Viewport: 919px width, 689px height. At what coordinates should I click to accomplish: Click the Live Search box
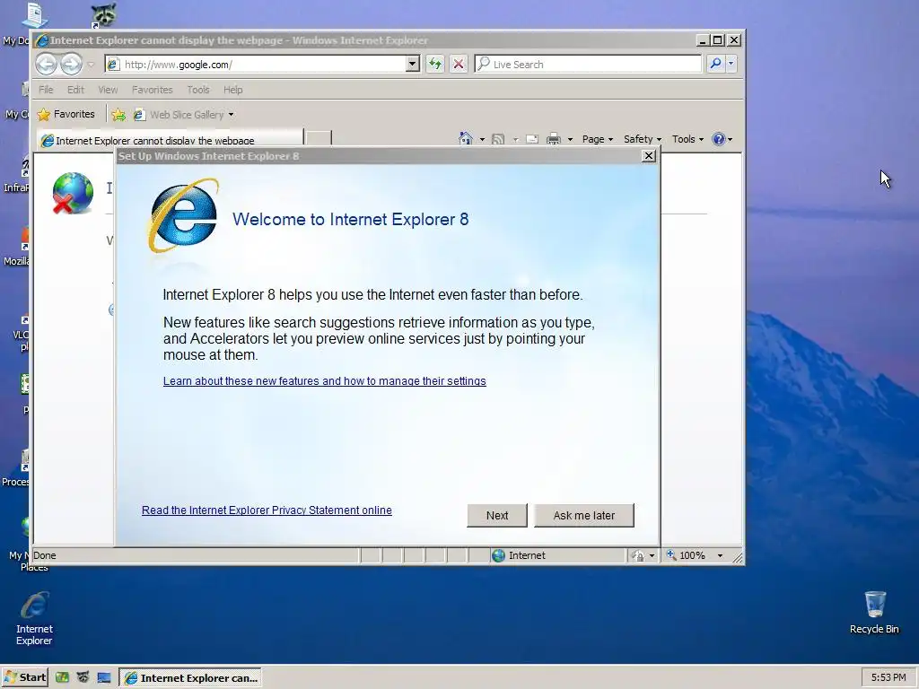588,65
